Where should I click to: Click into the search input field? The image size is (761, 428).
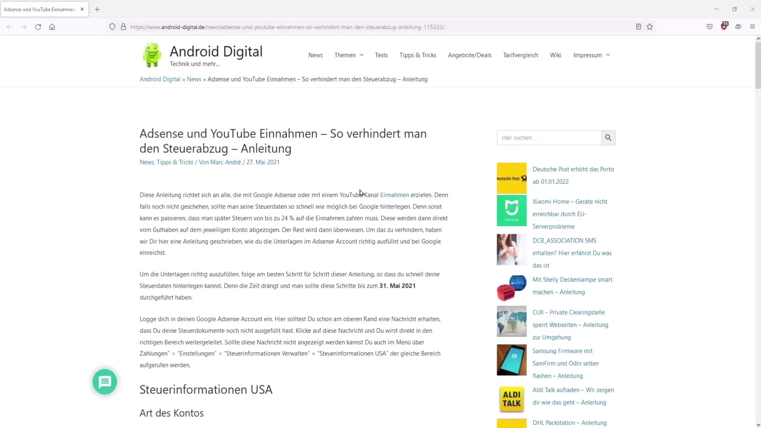click(x=549, y=138)
